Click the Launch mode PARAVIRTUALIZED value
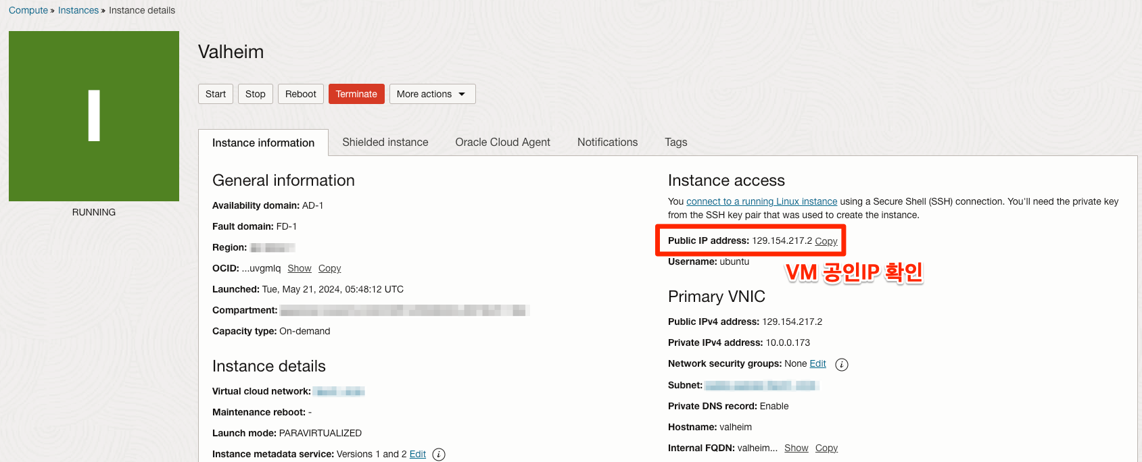Screen dimensions: 1142x462 320,433
